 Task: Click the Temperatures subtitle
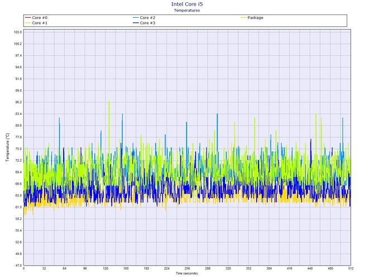(187, 10)
